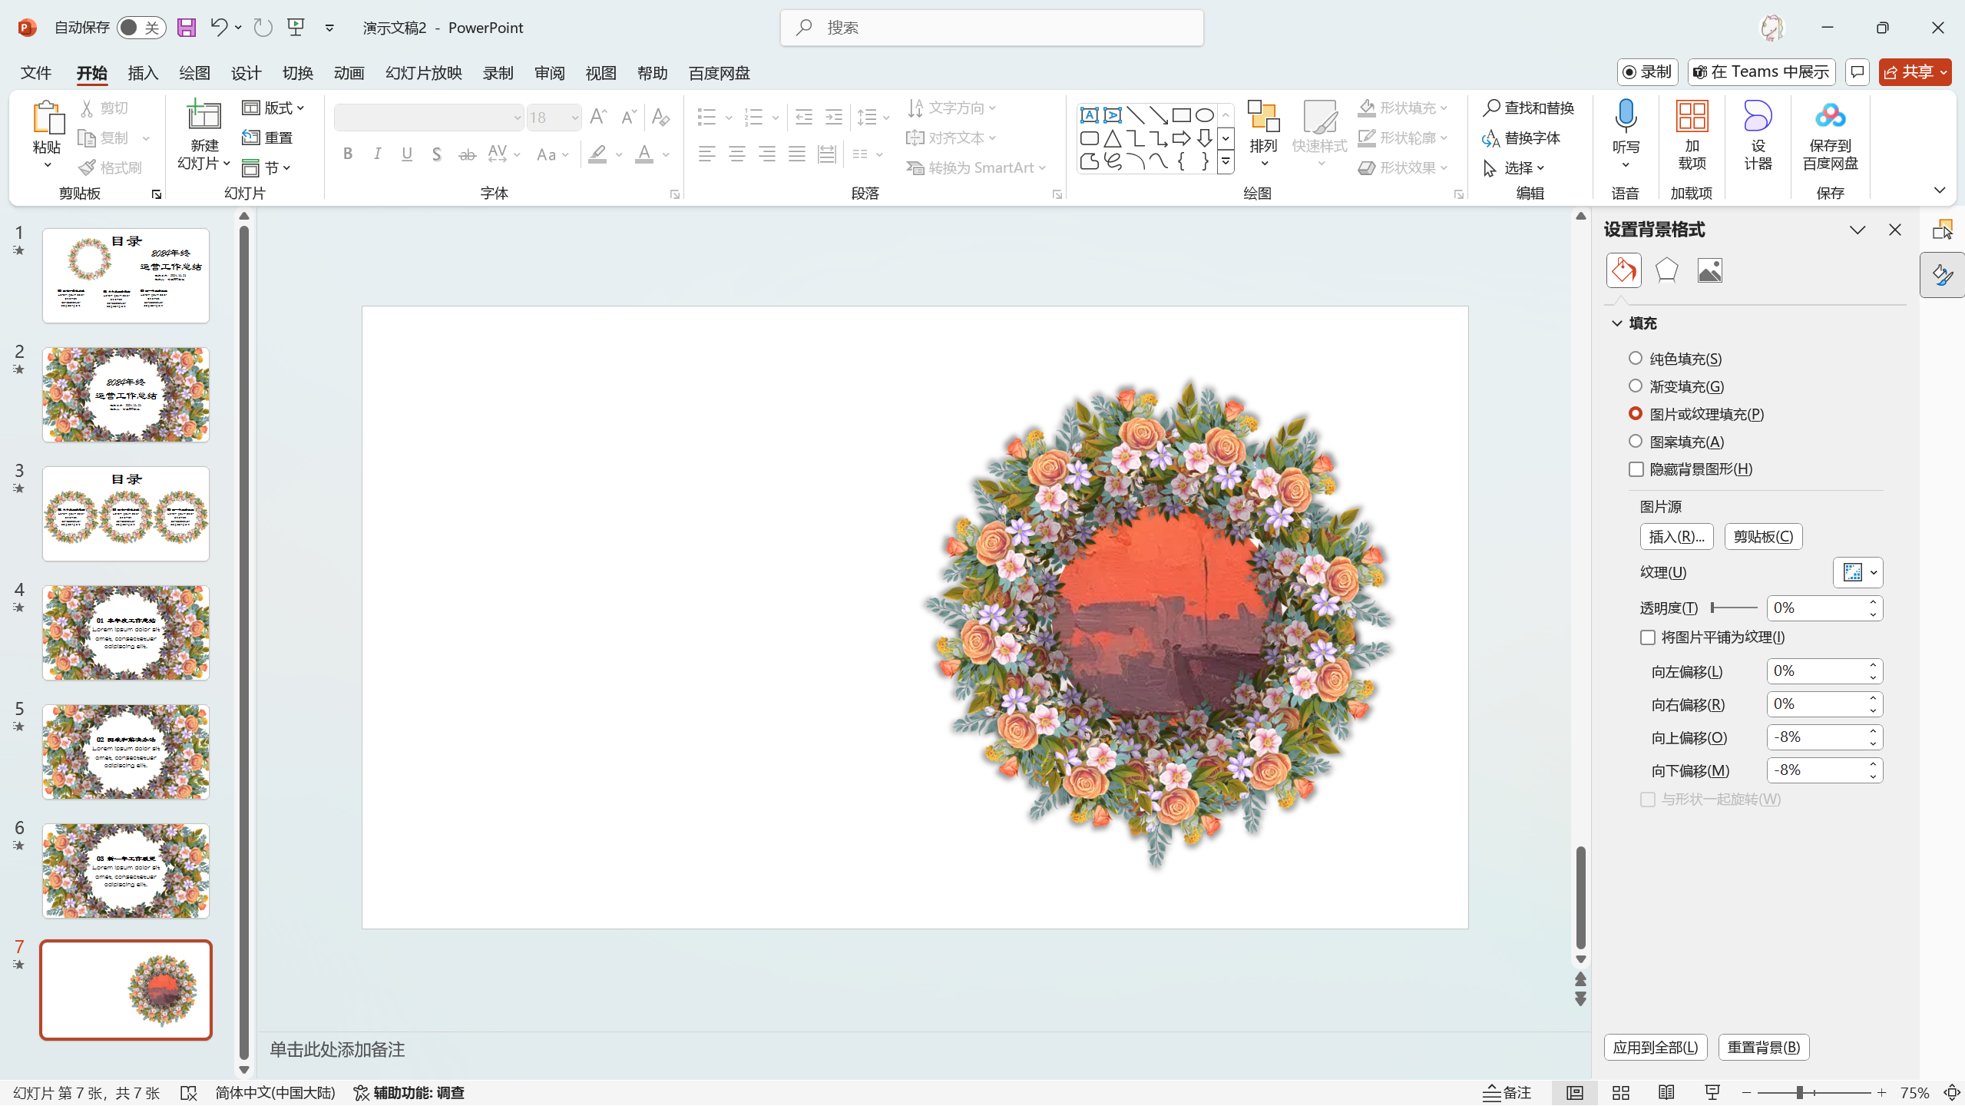Viewport: 1965px width, 1106px height.
Task: Click Increase Font Size icon
Action: [598, 117]
